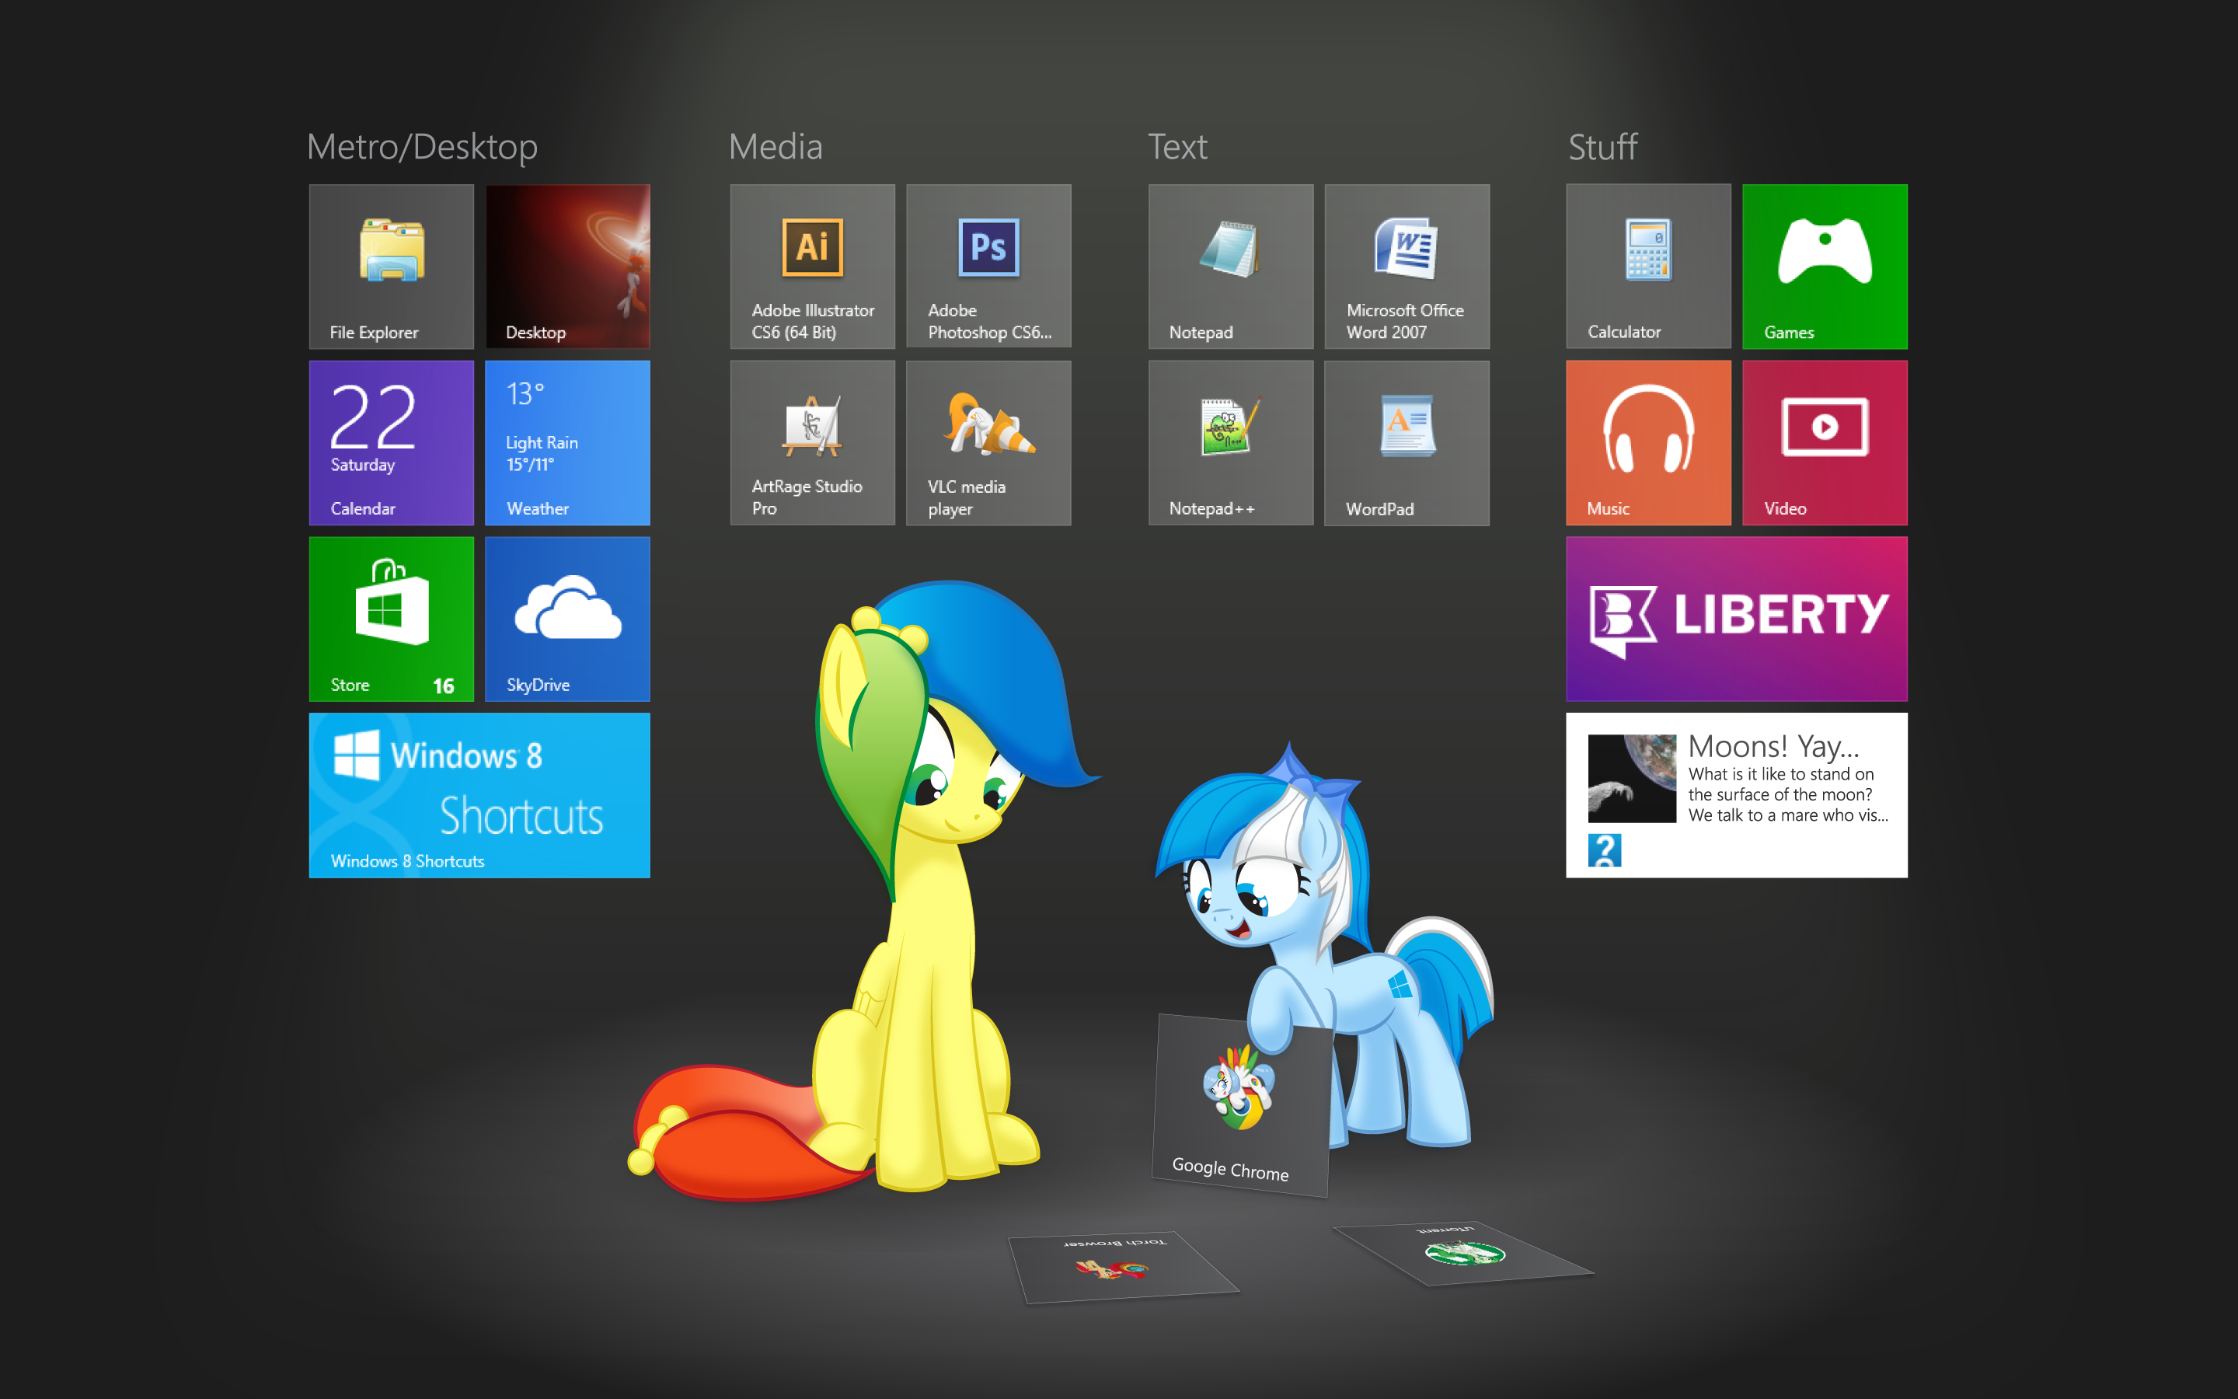Screen dimensions: 2238x1399
Task: Click the Notepad tile
Action: pos(1230,267)
